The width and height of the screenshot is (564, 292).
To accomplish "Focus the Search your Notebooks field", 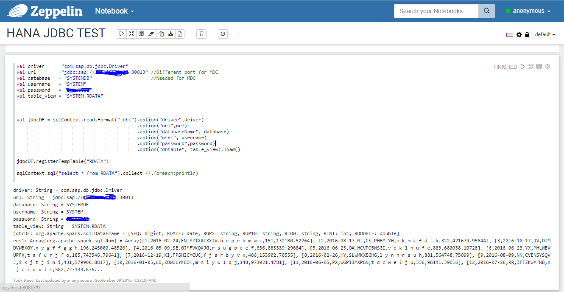I will (x=436, y=11).
